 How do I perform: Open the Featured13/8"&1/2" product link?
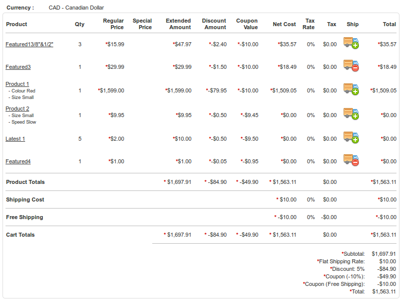pyautogui.click(x=29, y=44)
